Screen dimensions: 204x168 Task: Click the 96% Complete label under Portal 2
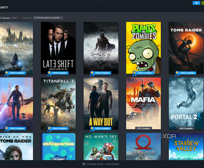click(x=186, y=128)
